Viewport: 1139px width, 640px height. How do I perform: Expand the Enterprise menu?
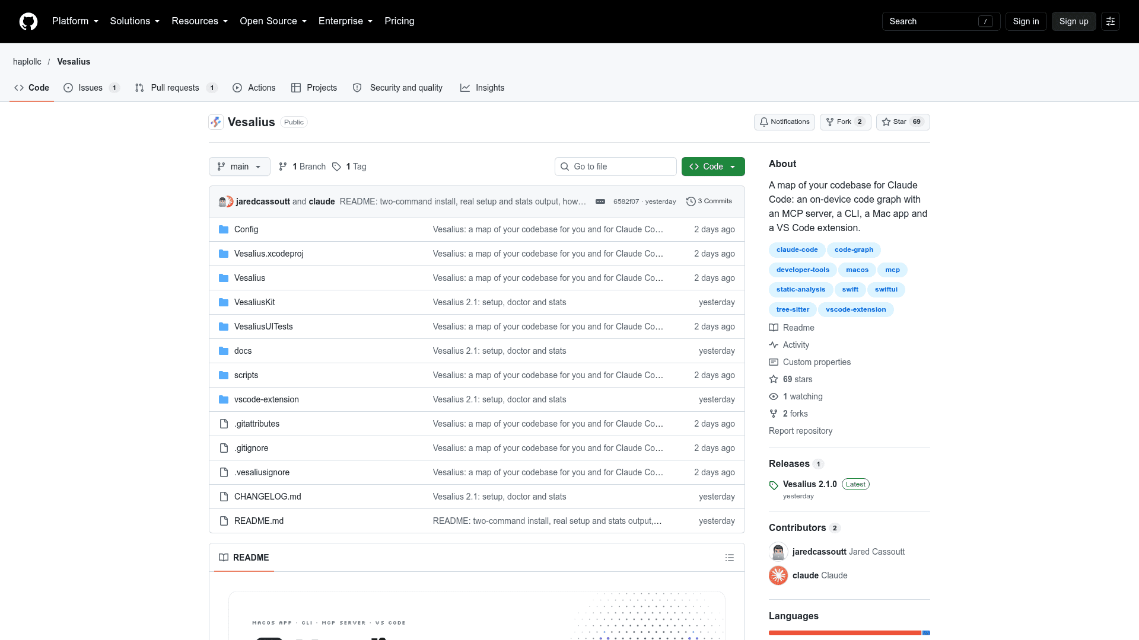point(345,21)
